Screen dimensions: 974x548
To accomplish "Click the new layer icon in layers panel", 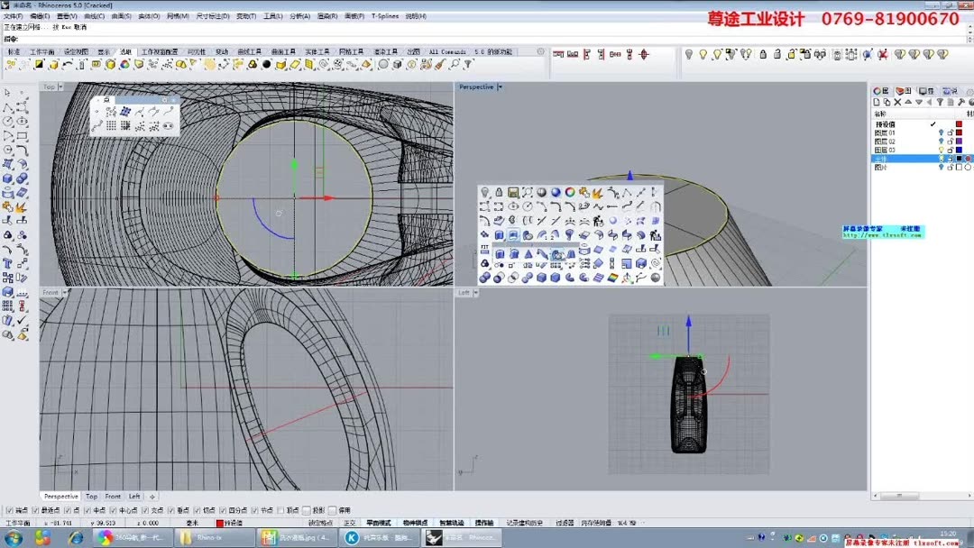I will (876, 103).
